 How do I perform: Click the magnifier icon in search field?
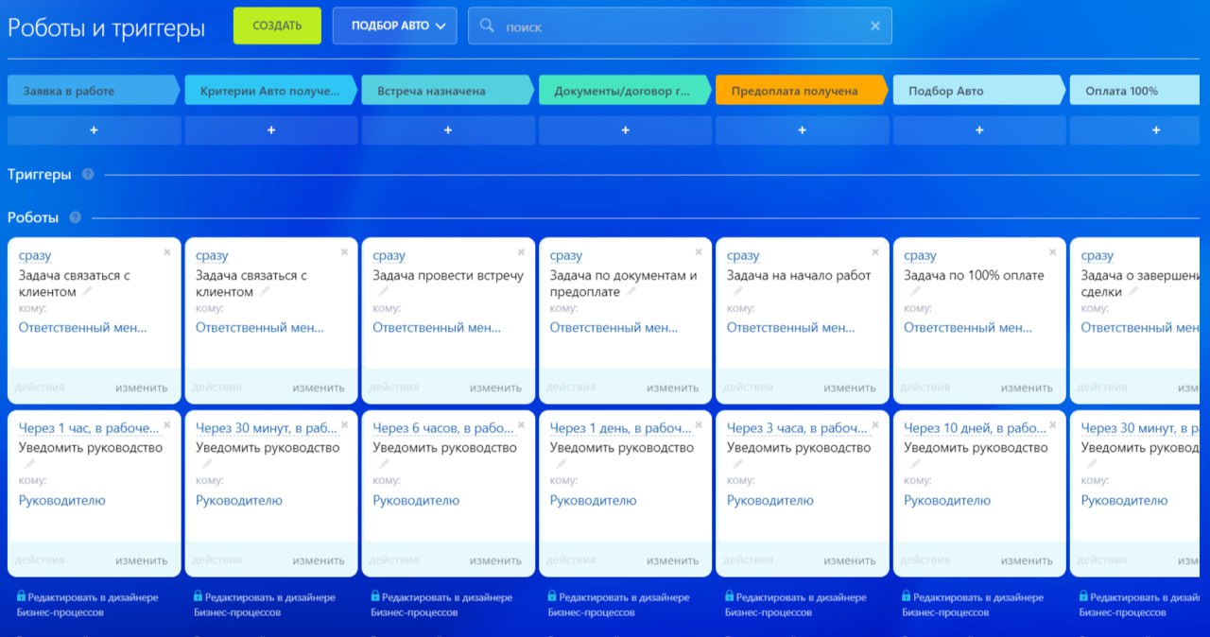pyautogui.click(x=488, y=26)
